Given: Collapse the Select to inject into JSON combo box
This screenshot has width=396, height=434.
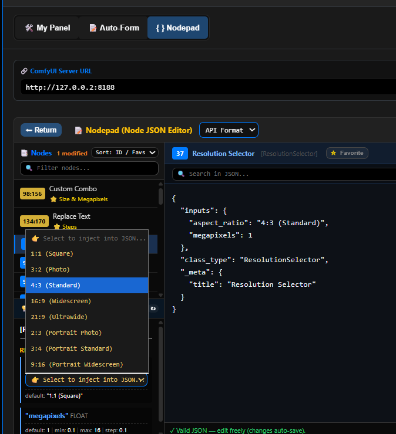Looking at the screenshot, I should [86, 380].
